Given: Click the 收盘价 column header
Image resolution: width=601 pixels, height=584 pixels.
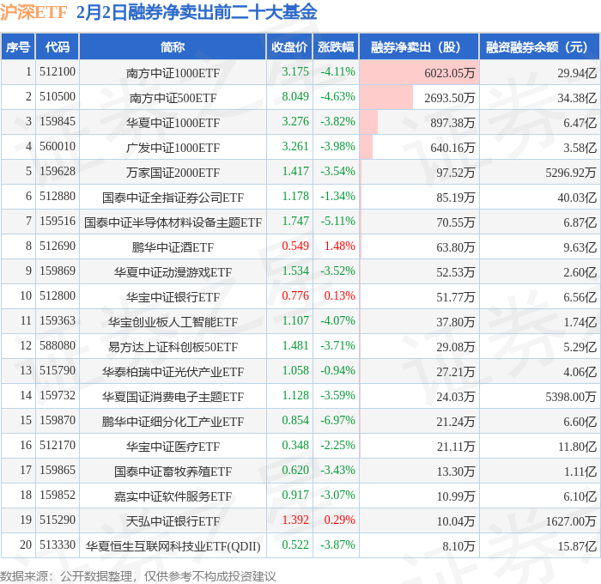Looking at the screenshot, I should click(289, 47).
